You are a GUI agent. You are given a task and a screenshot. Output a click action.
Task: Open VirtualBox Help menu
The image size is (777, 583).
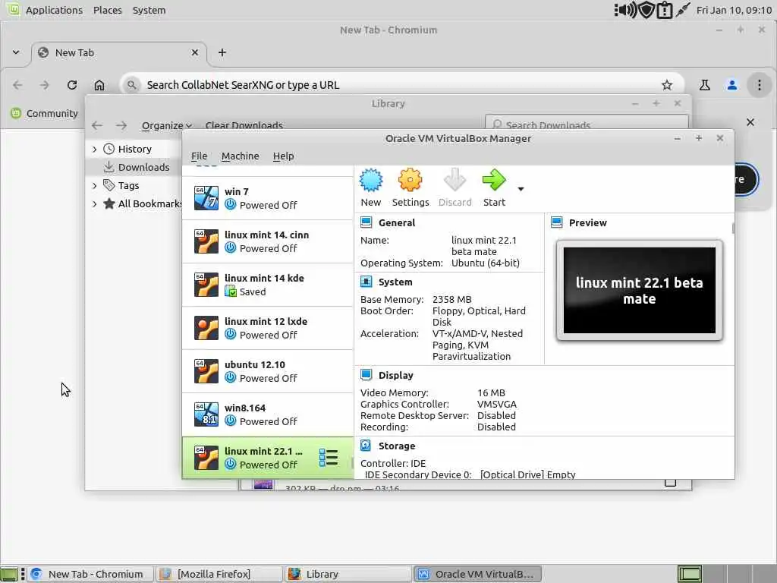point(284,156)
